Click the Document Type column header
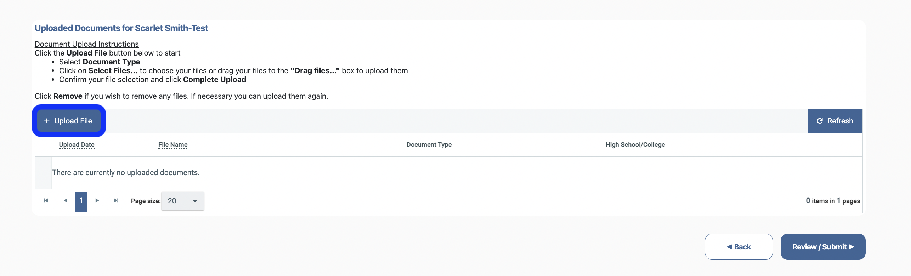The width and height of the screenshot is (911, 276). click(x=429, y=145)
